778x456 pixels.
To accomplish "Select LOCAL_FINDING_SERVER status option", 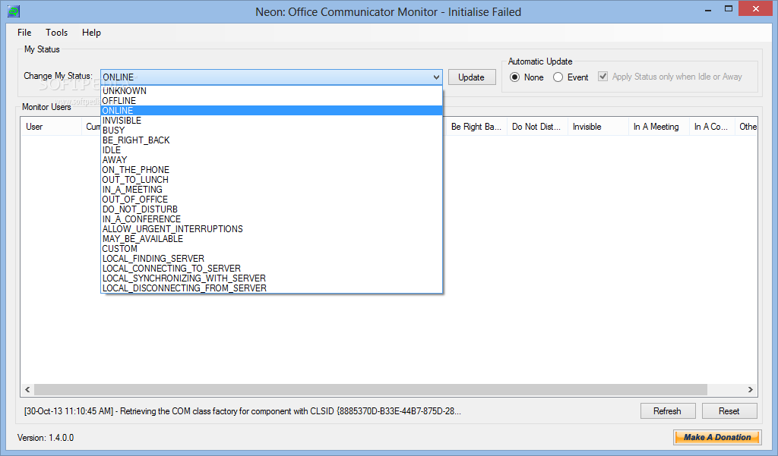I will [x=271, y=259].
